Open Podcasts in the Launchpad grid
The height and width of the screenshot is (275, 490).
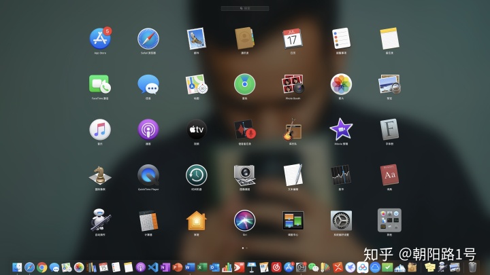pos(148,130)
